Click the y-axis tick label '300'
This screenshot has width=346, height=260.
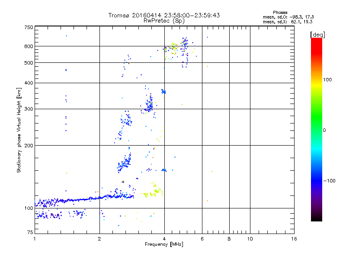(x=29, y=109)
